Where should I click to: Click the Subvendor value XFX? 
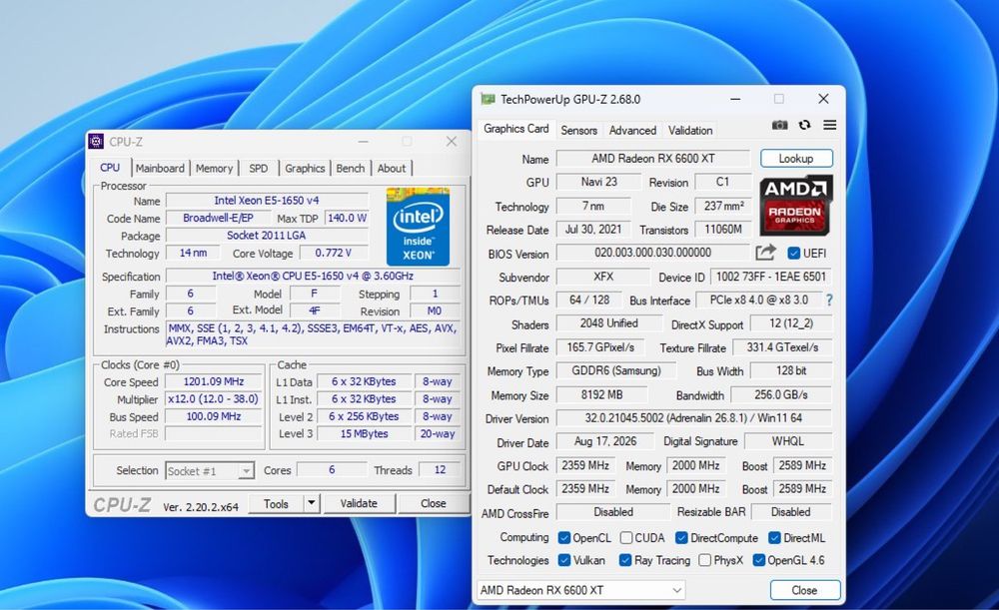tap(602, 277)
